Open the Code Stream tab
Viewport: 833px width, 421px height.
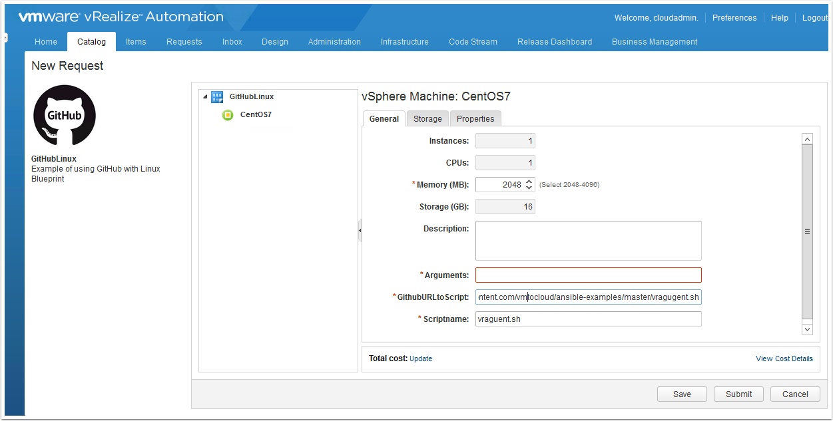473,41
